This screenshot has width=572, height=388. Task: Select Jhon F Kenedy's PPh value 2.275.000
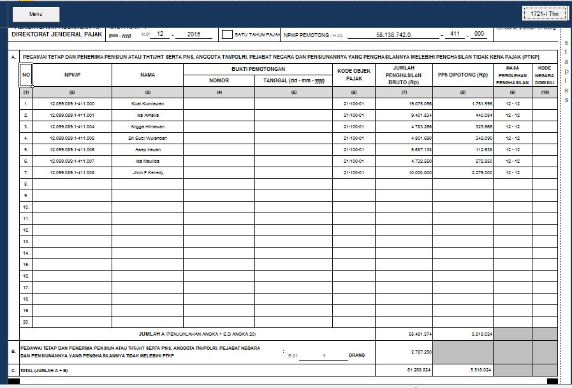(x=475, y=172)
